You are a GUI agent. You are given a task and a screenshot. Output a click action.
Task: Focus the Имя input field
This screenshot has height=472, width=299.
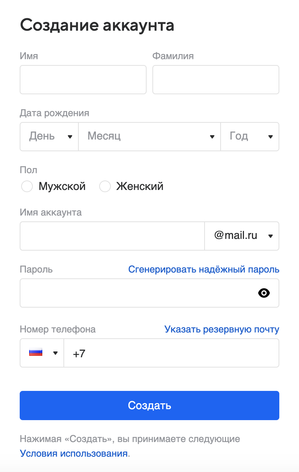coord(83,80)
